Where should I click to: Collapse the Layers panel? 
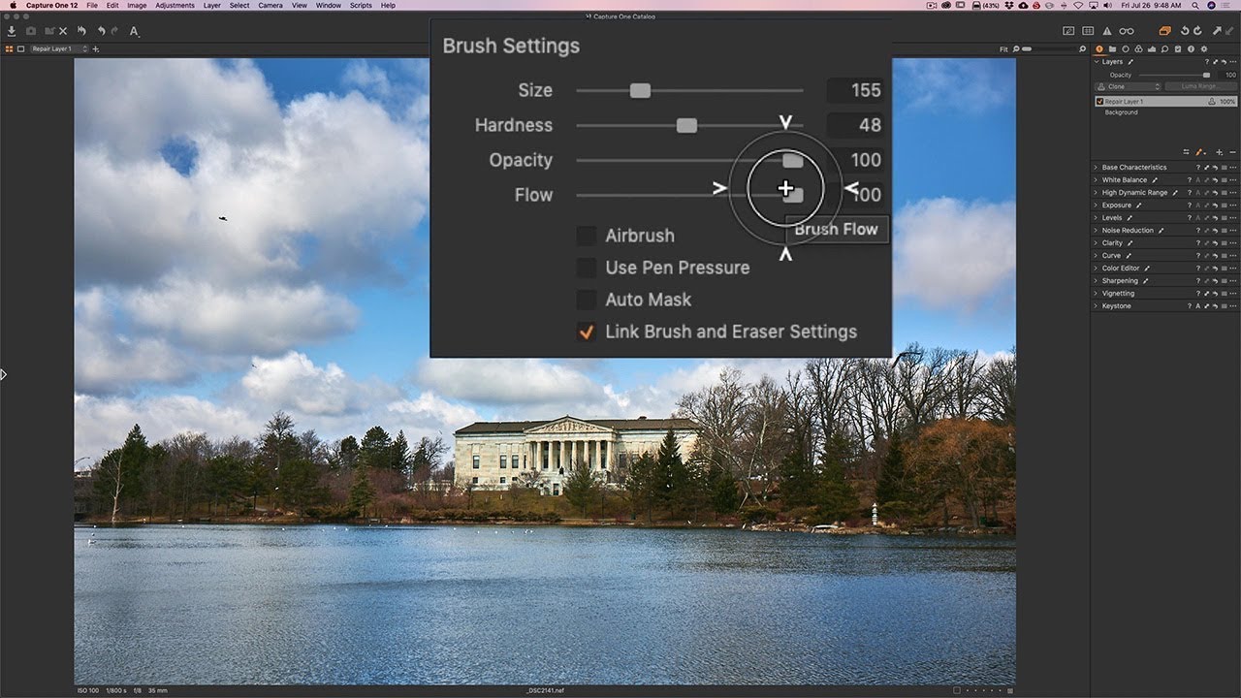1097,62
